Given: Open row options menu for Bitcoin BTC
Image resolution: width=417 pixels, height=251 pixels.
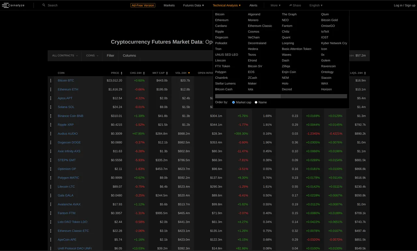Looking at the screenshot, I should pyautogui.click(x=51, y=80).
